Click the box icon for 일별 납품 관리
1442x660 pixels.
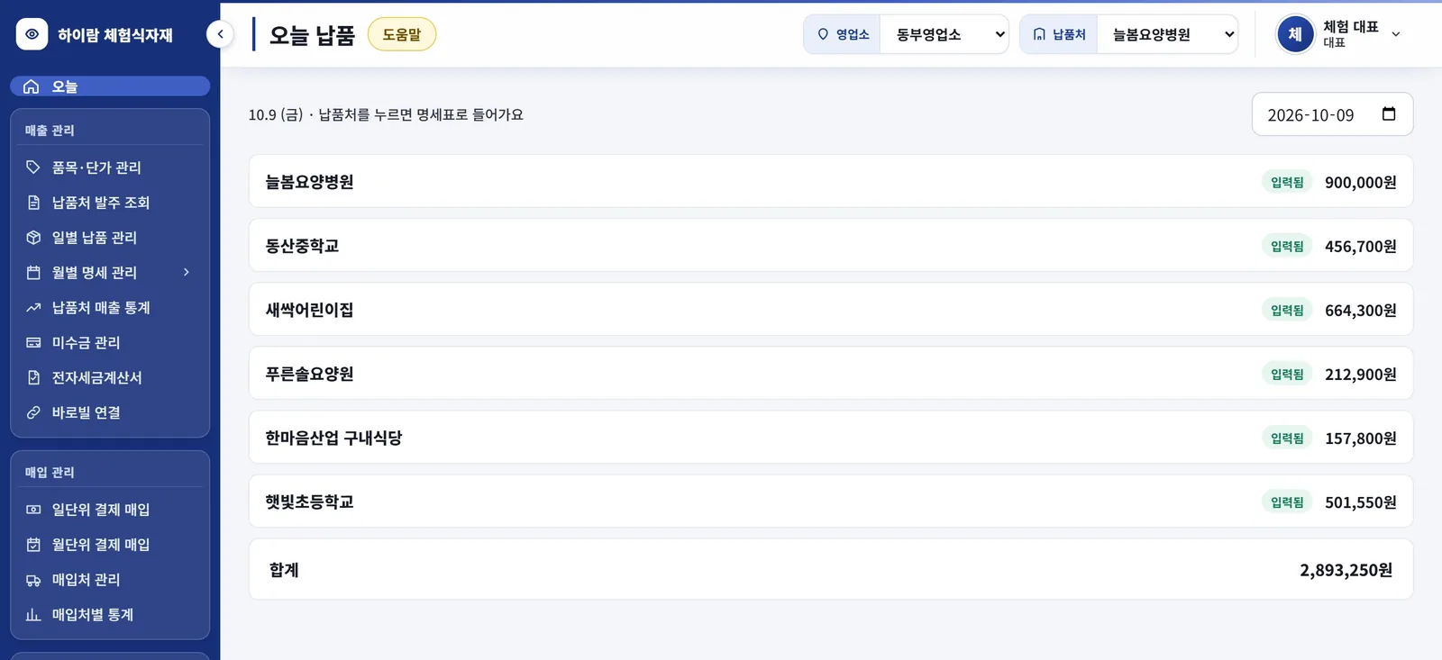pos(33,238)
